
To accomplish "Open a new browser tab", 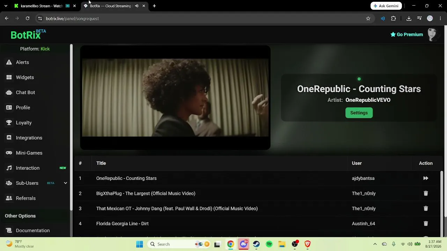I will pyautogui.click(x=154, y=6).
